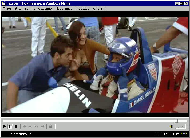Image resolution: width=190 pixels, height=138 pixels.
Task: Click the time display 01:21:33 / 01:26:15
Action: pyautogui.click(x=166, y=134)
